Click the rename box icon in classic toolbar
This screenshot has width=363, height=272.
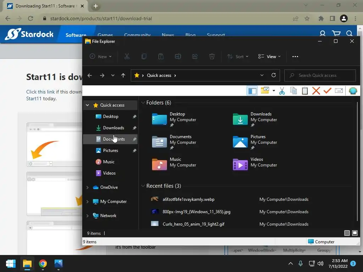339,90
